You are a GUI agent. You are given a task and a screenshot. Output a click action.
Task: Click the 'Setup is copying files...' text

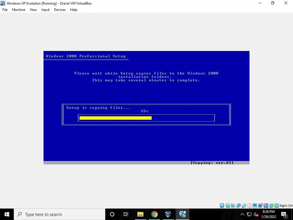98,108
